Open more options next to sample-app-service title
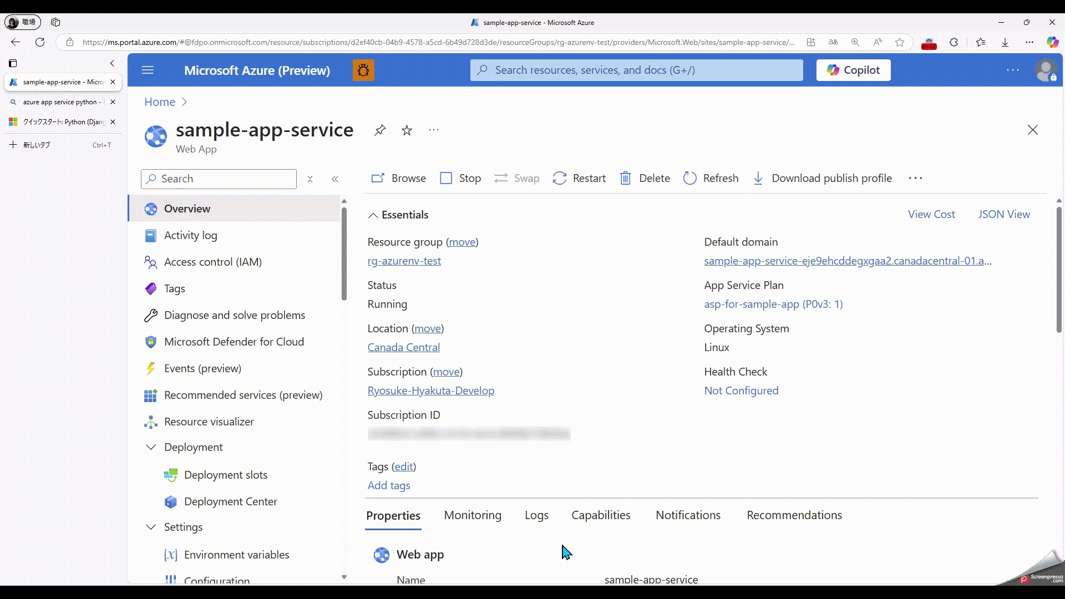This screenshot has width=1065, height=599. click(434, 130)
